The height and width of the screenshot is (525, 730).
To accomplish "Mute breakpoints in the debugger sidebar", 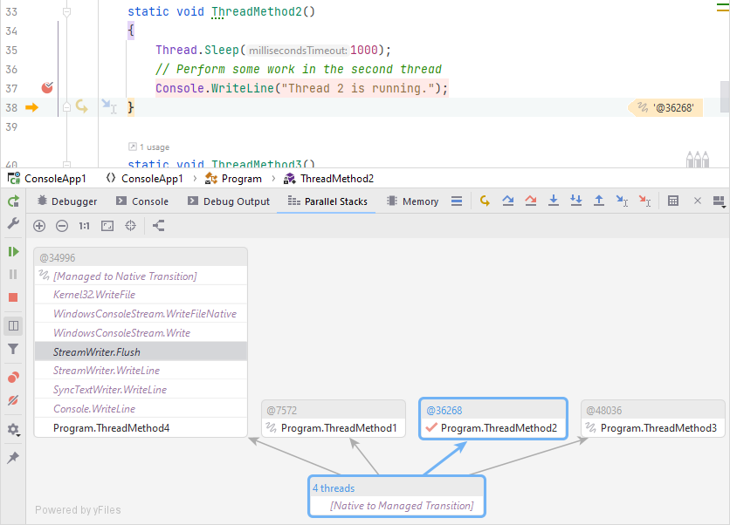I will pos(12,400).
